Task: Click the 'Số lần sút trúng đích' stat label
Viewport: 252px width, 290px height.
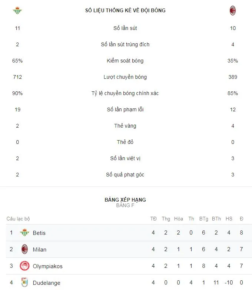Action: [125, 44]
